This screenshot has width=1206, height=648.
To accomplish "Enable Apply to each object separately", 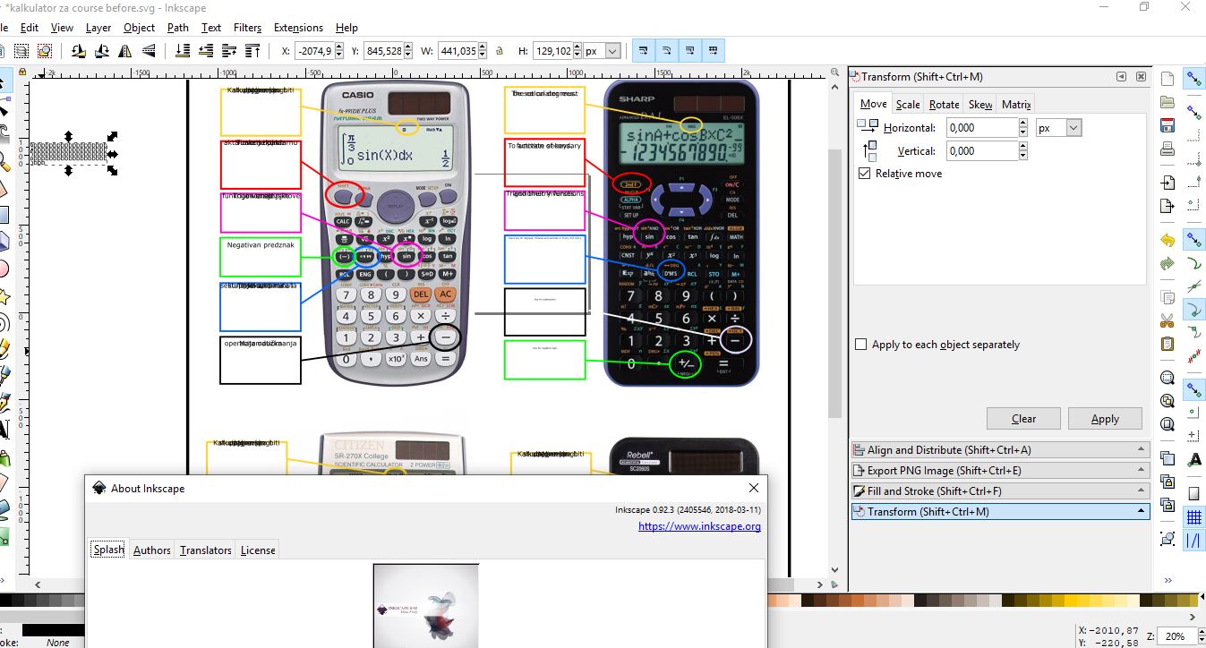I will [861, 344].
